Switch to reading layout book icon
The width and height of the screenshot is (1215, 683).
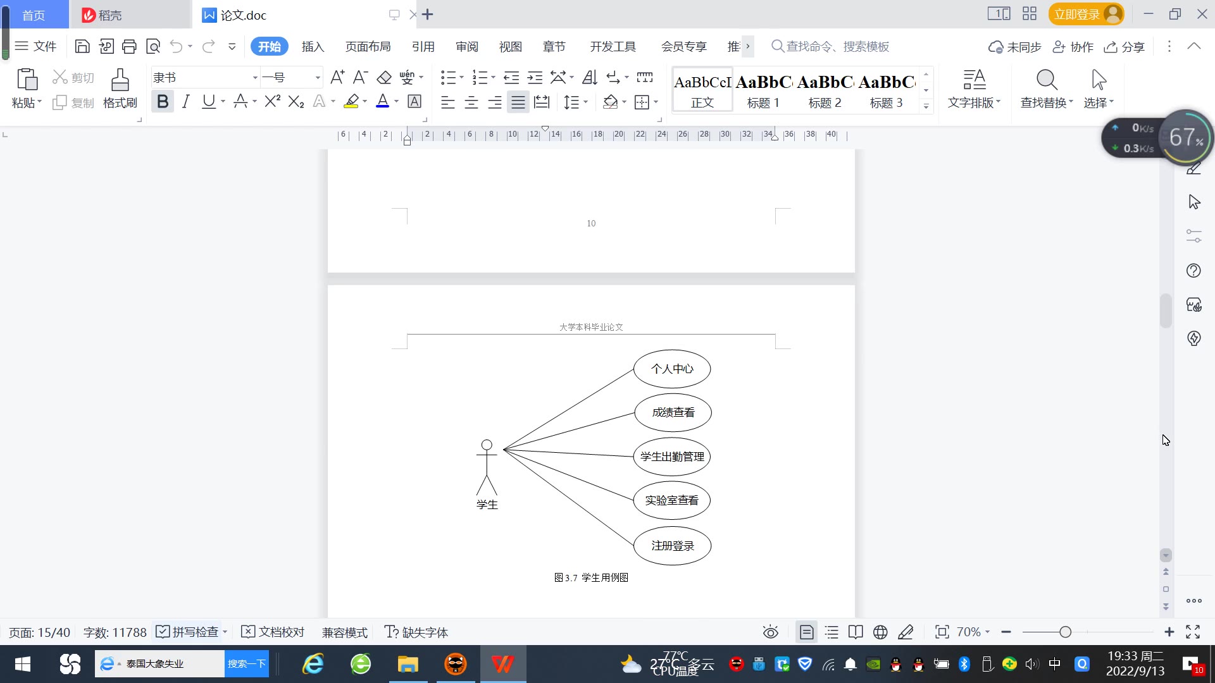[x=856, y=632]
